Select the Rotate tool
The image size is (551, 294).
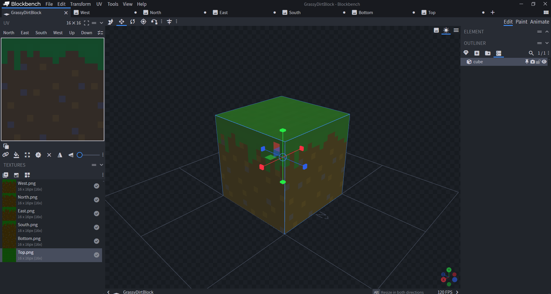click(133, 22)
